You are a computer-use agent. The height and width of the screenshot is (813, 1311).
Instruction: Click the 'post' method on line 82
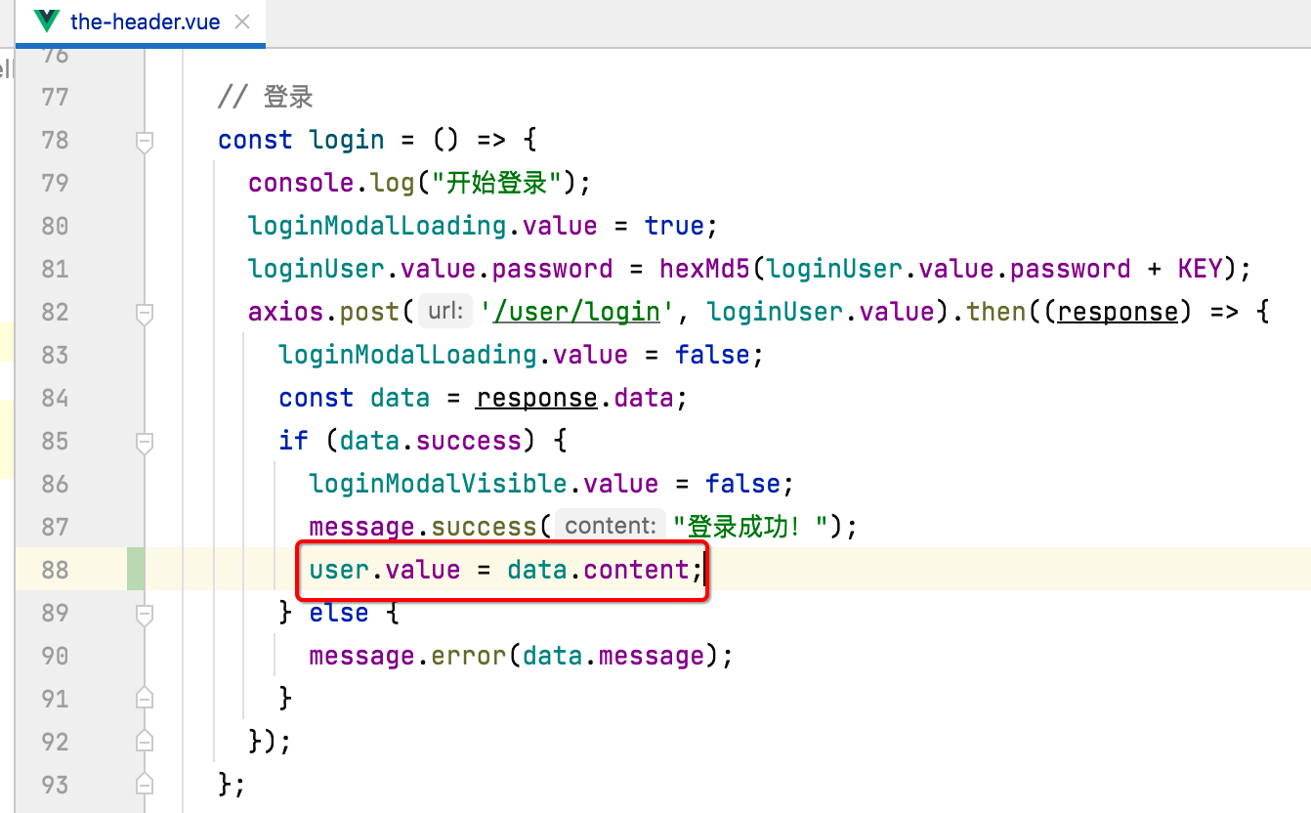[370, 312]
